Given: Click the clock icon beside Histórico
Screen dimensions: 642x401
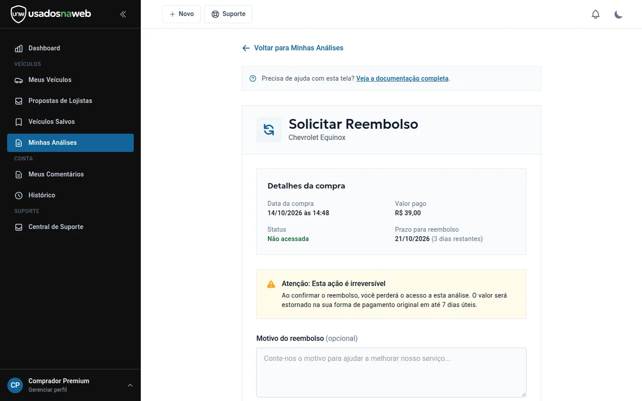Looking at the screenshot, I should click(x=19, y=196).
